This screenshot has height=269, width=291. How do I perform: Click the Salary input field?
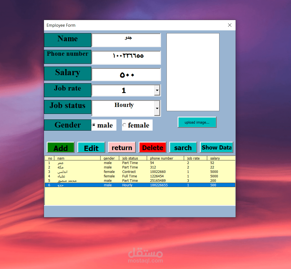[x=126, y=74]
